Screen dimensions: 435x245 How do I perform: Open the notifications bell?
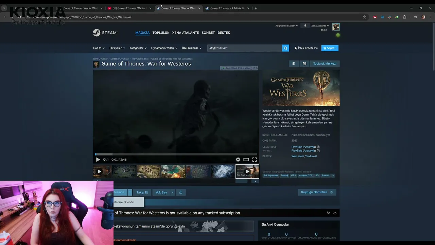pyautogui.click(x=305, y=26)
